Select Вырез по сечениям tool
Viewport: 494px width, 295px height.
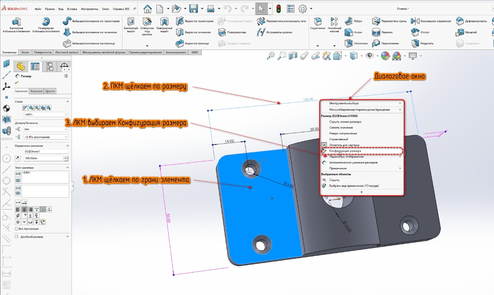(x=193, y=32)
